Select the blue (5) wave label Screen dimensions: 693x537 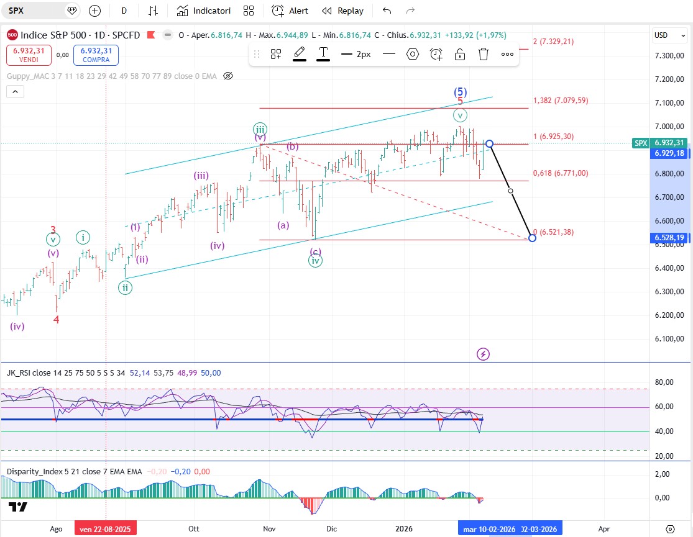click(460, 92)
